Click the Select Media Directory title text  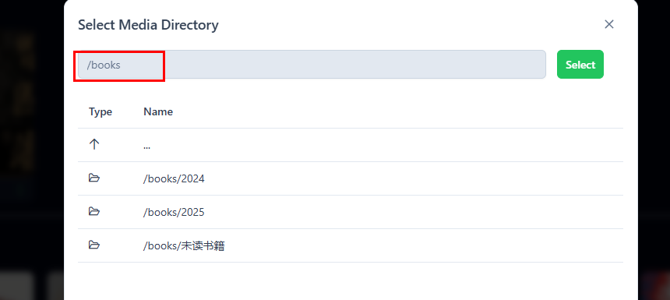(x=148, y=25)
